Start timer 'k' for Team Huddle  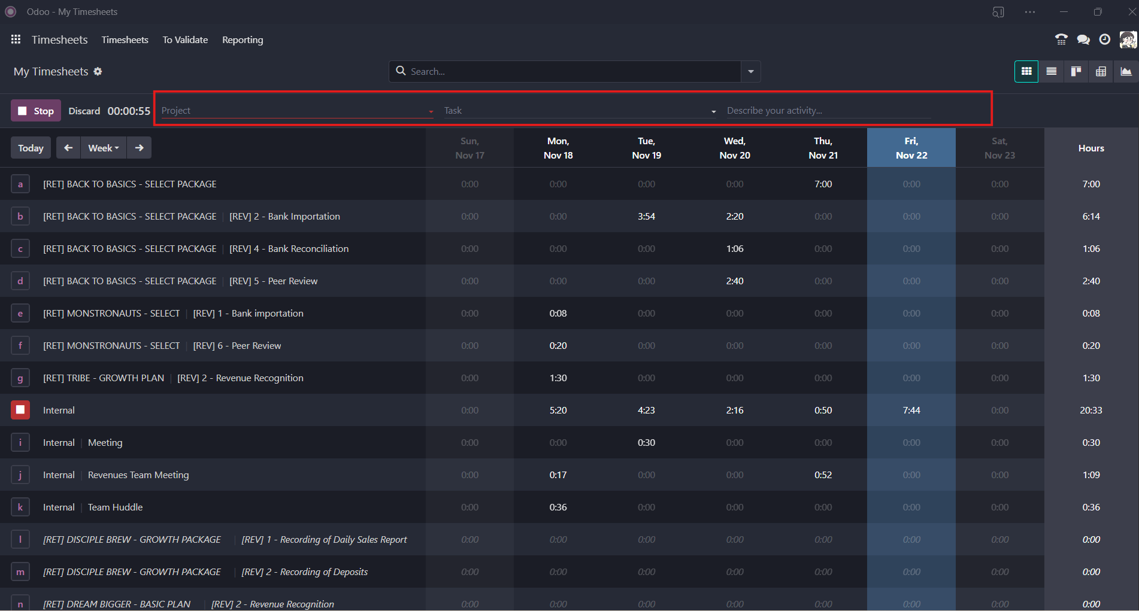(20, 507)
